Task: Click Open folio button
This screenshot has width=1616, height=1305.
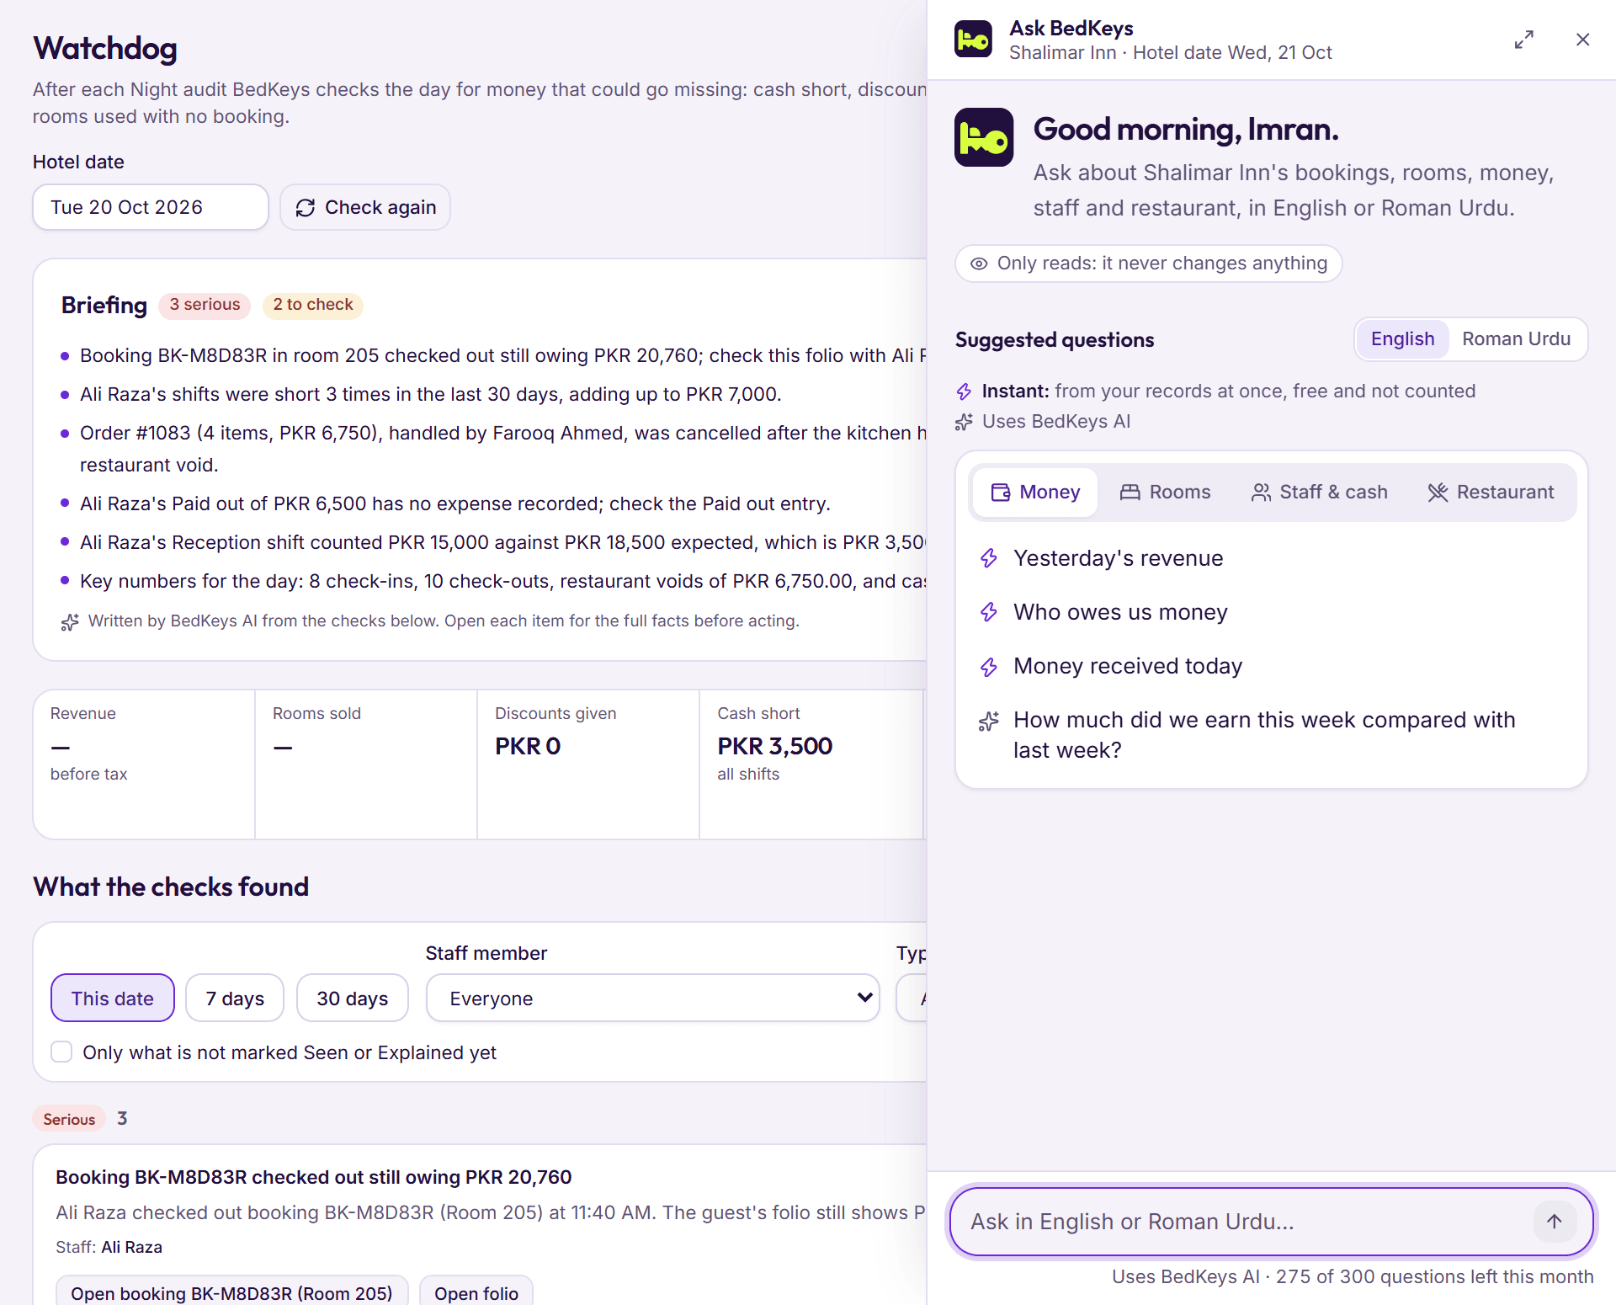Action: coord(476,1292)
